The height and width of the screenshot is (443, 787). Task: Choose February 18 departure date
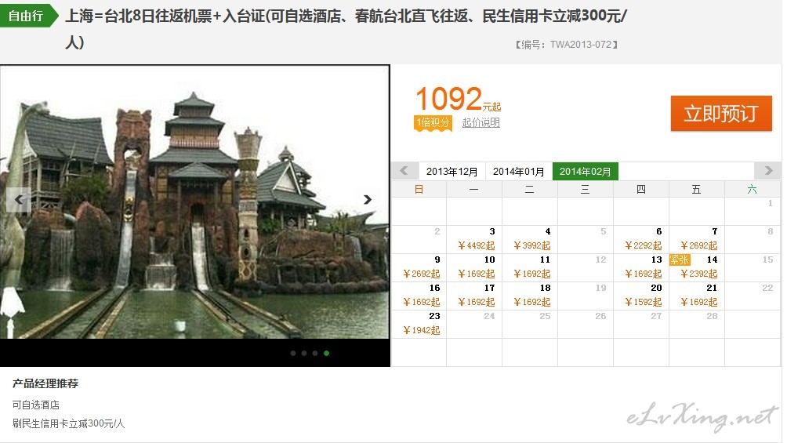(x=530, y=296)
